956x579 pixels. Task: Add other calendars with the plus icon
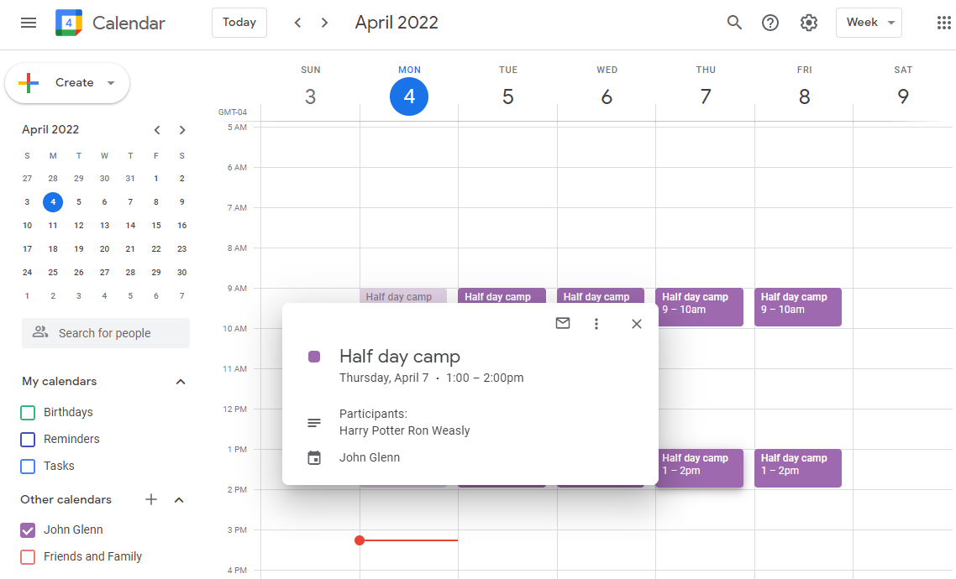point(151,499)
